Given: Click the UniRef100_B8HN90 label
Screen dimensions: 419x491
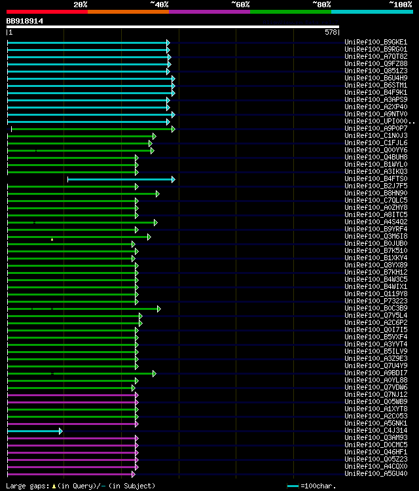Looking at the screenshot, I should pos(376,194).
